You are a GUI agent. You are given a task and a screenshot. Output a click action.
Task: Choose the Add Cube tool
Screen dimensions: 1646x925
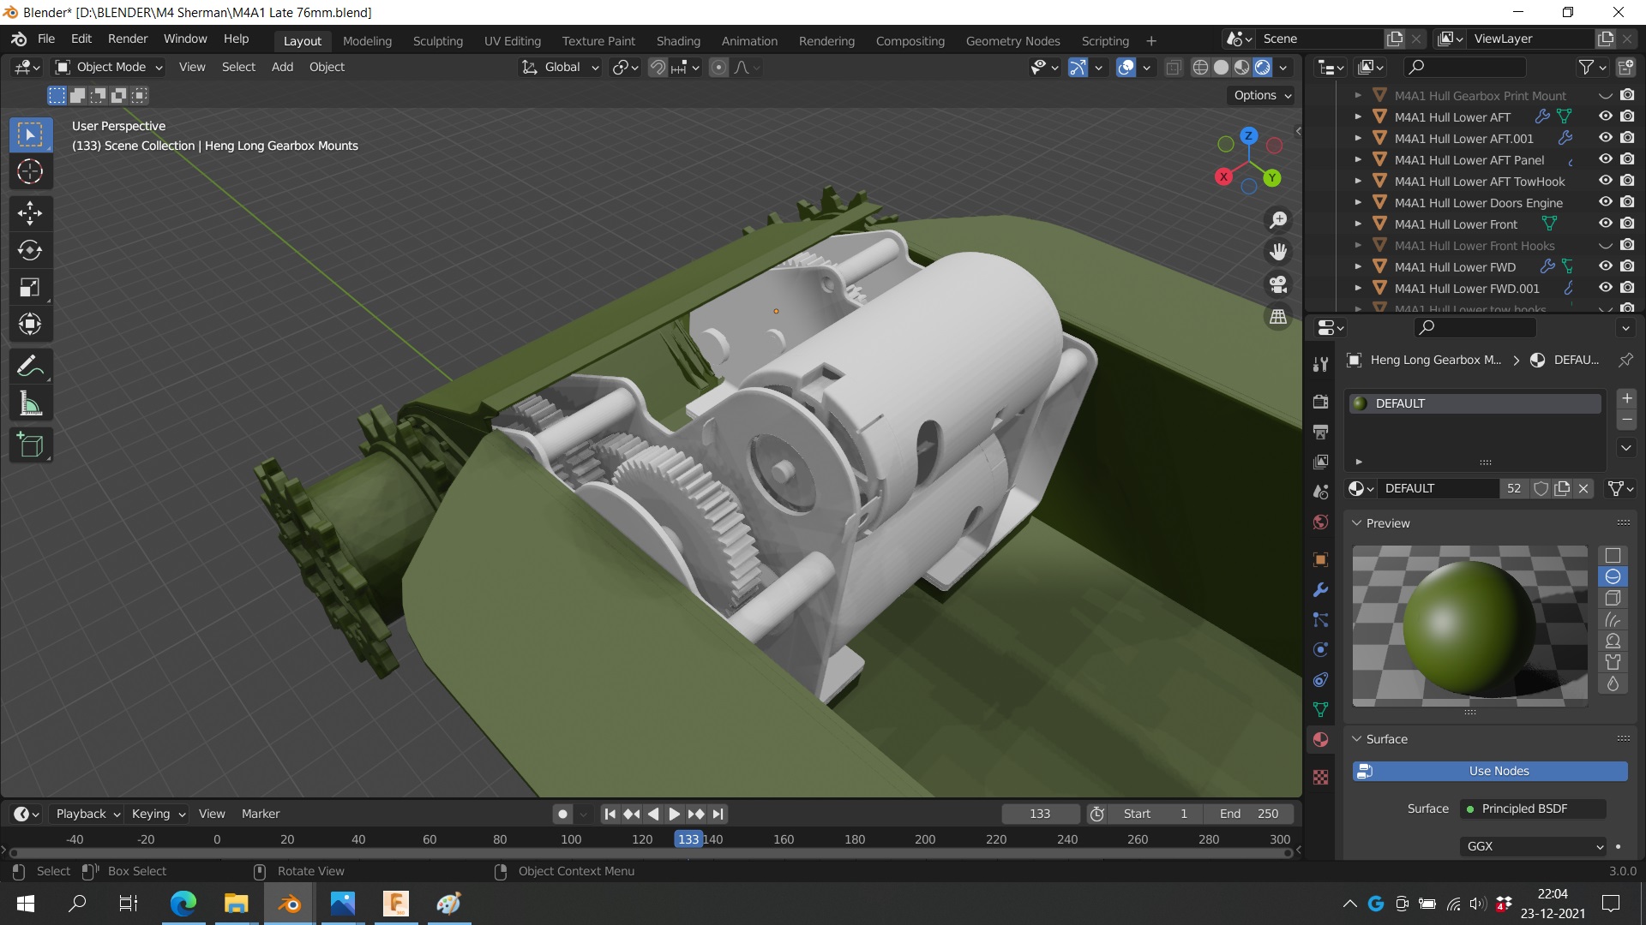pos(30,445)
